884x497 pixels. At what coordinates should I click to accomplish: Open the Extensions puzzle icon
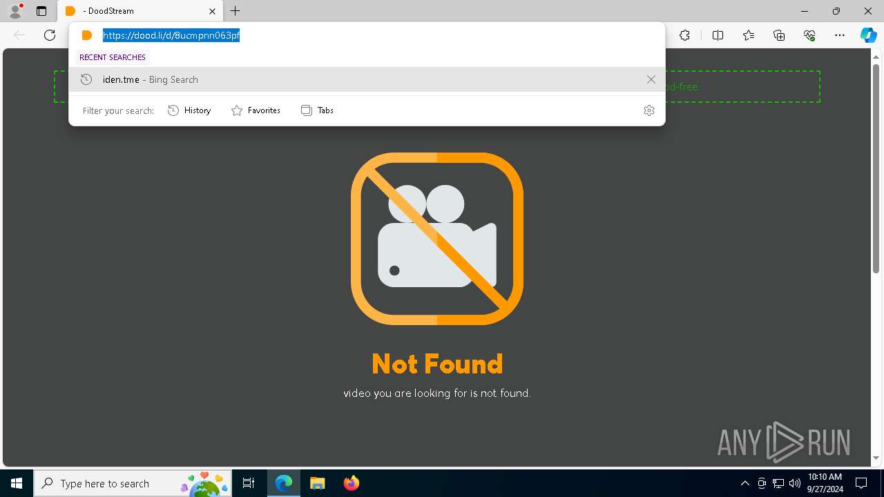tap(684, 35)
